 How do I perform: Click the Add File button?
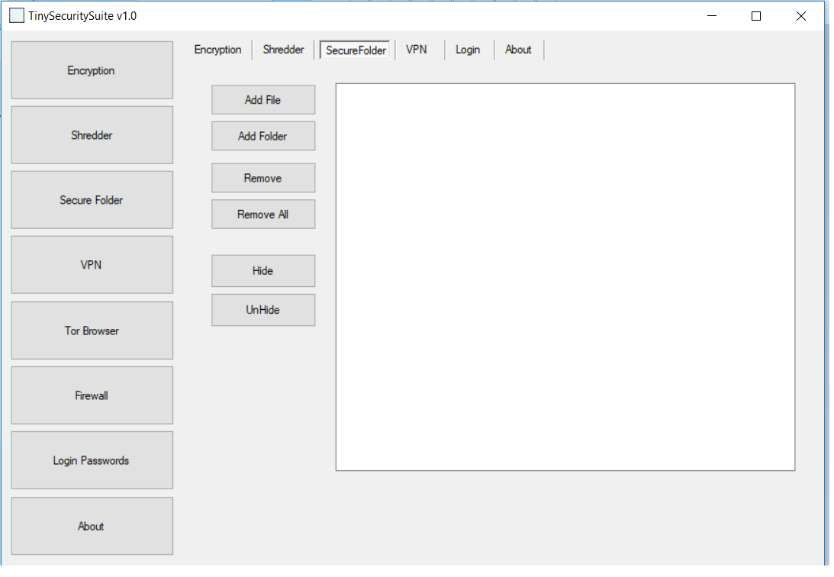(x=263, y=100)
